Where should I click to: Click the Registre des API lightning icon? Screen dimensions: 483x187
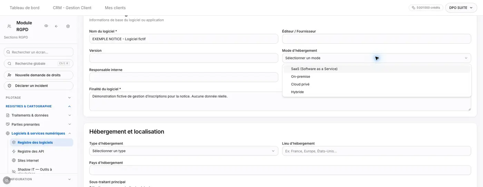tap(14, 151)
